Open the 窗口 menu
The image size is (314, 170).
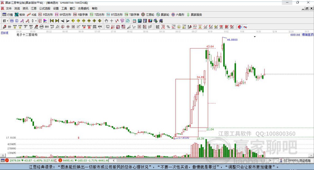[x=72, y=8]
